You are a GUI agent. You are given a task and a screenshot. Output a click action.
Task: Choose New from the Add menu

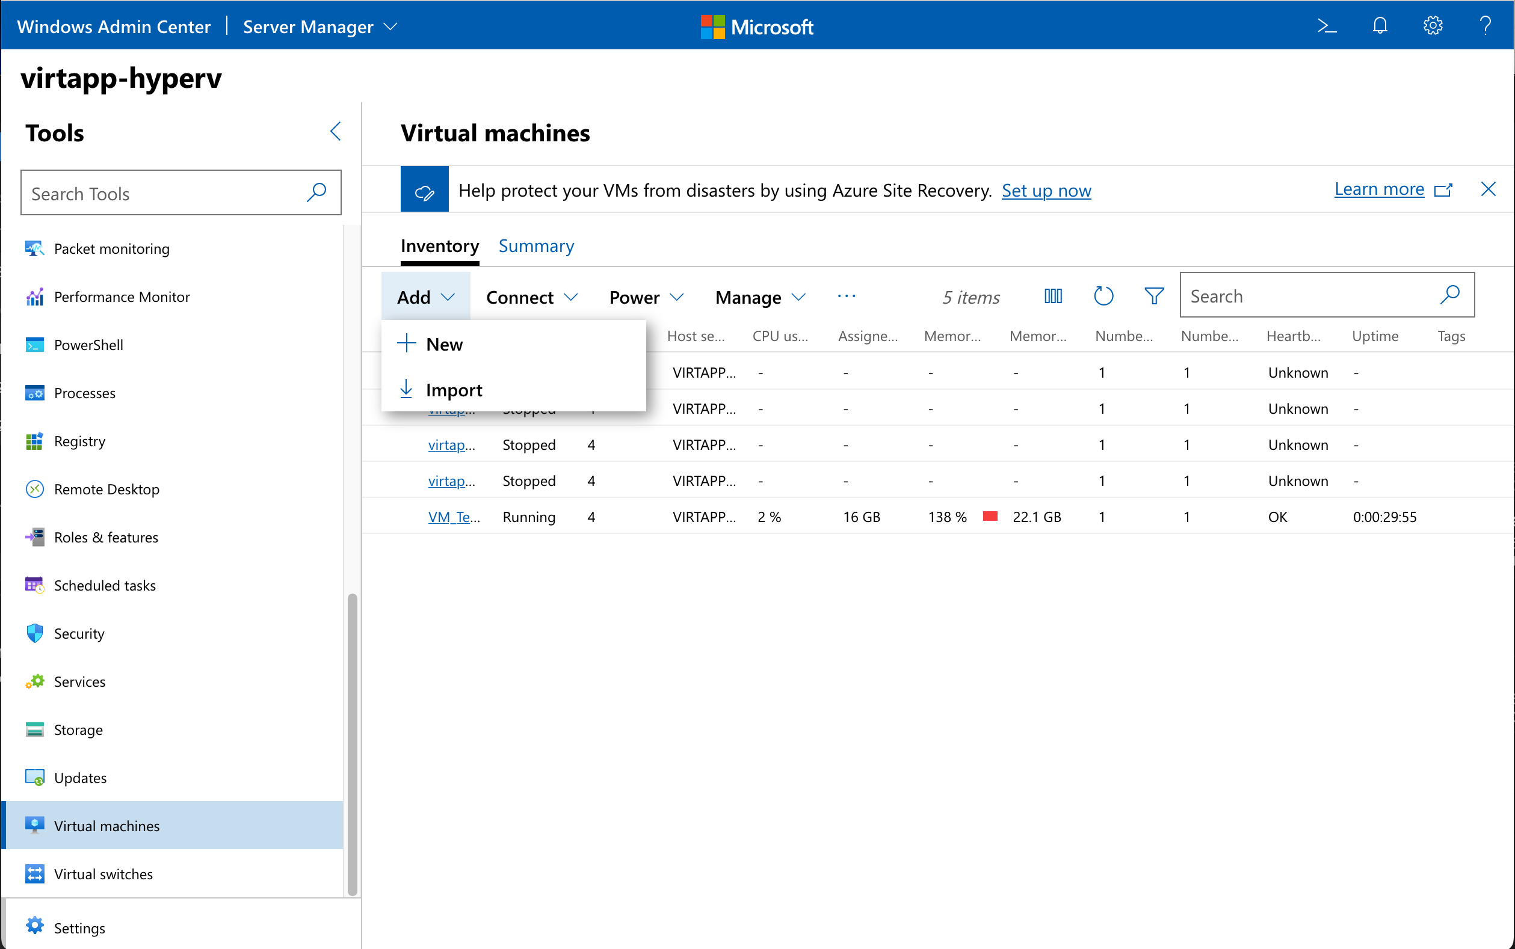(x=444, y=345)
